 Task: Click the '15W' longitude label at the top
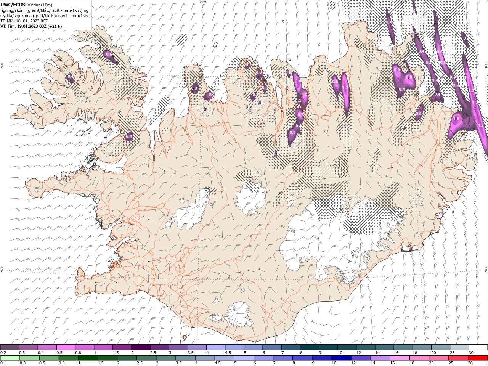tap(404, 2)
